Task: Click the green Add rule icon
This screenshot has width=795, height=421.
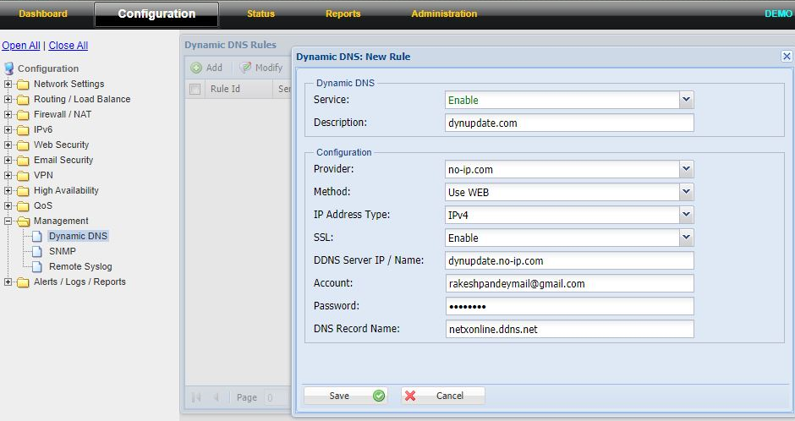Action: (196, 68)
